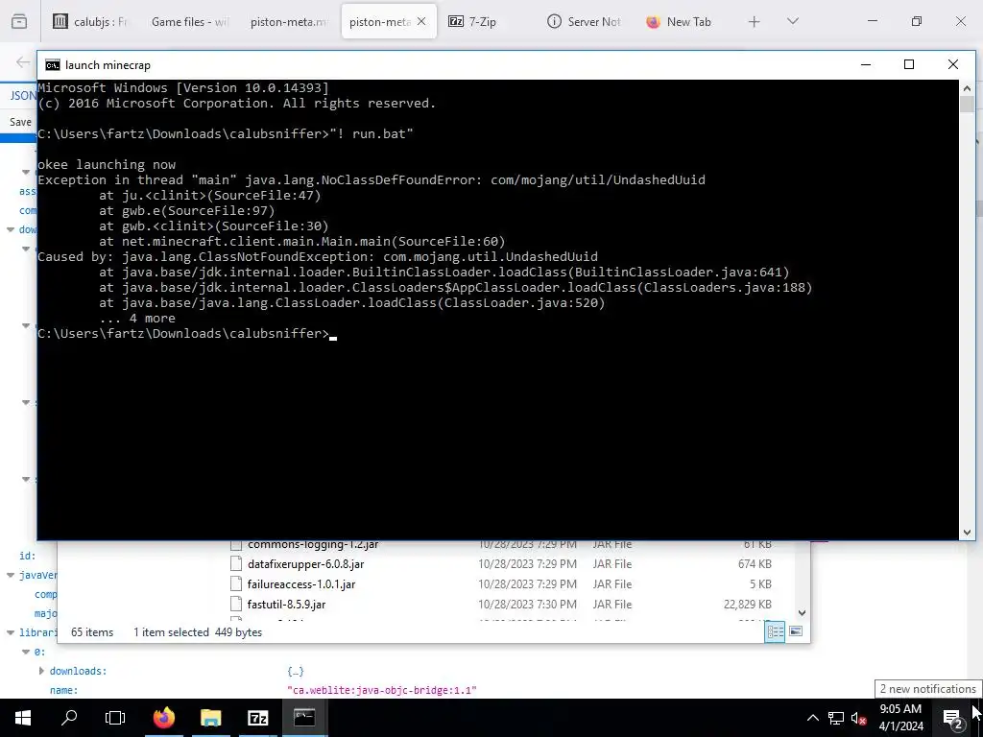
Task: Click the failureaccess-1.0.1.jar file icon
Action: [236, 584]
